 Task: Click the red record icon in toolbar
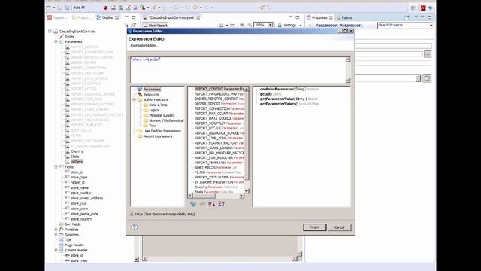point(106,8)
